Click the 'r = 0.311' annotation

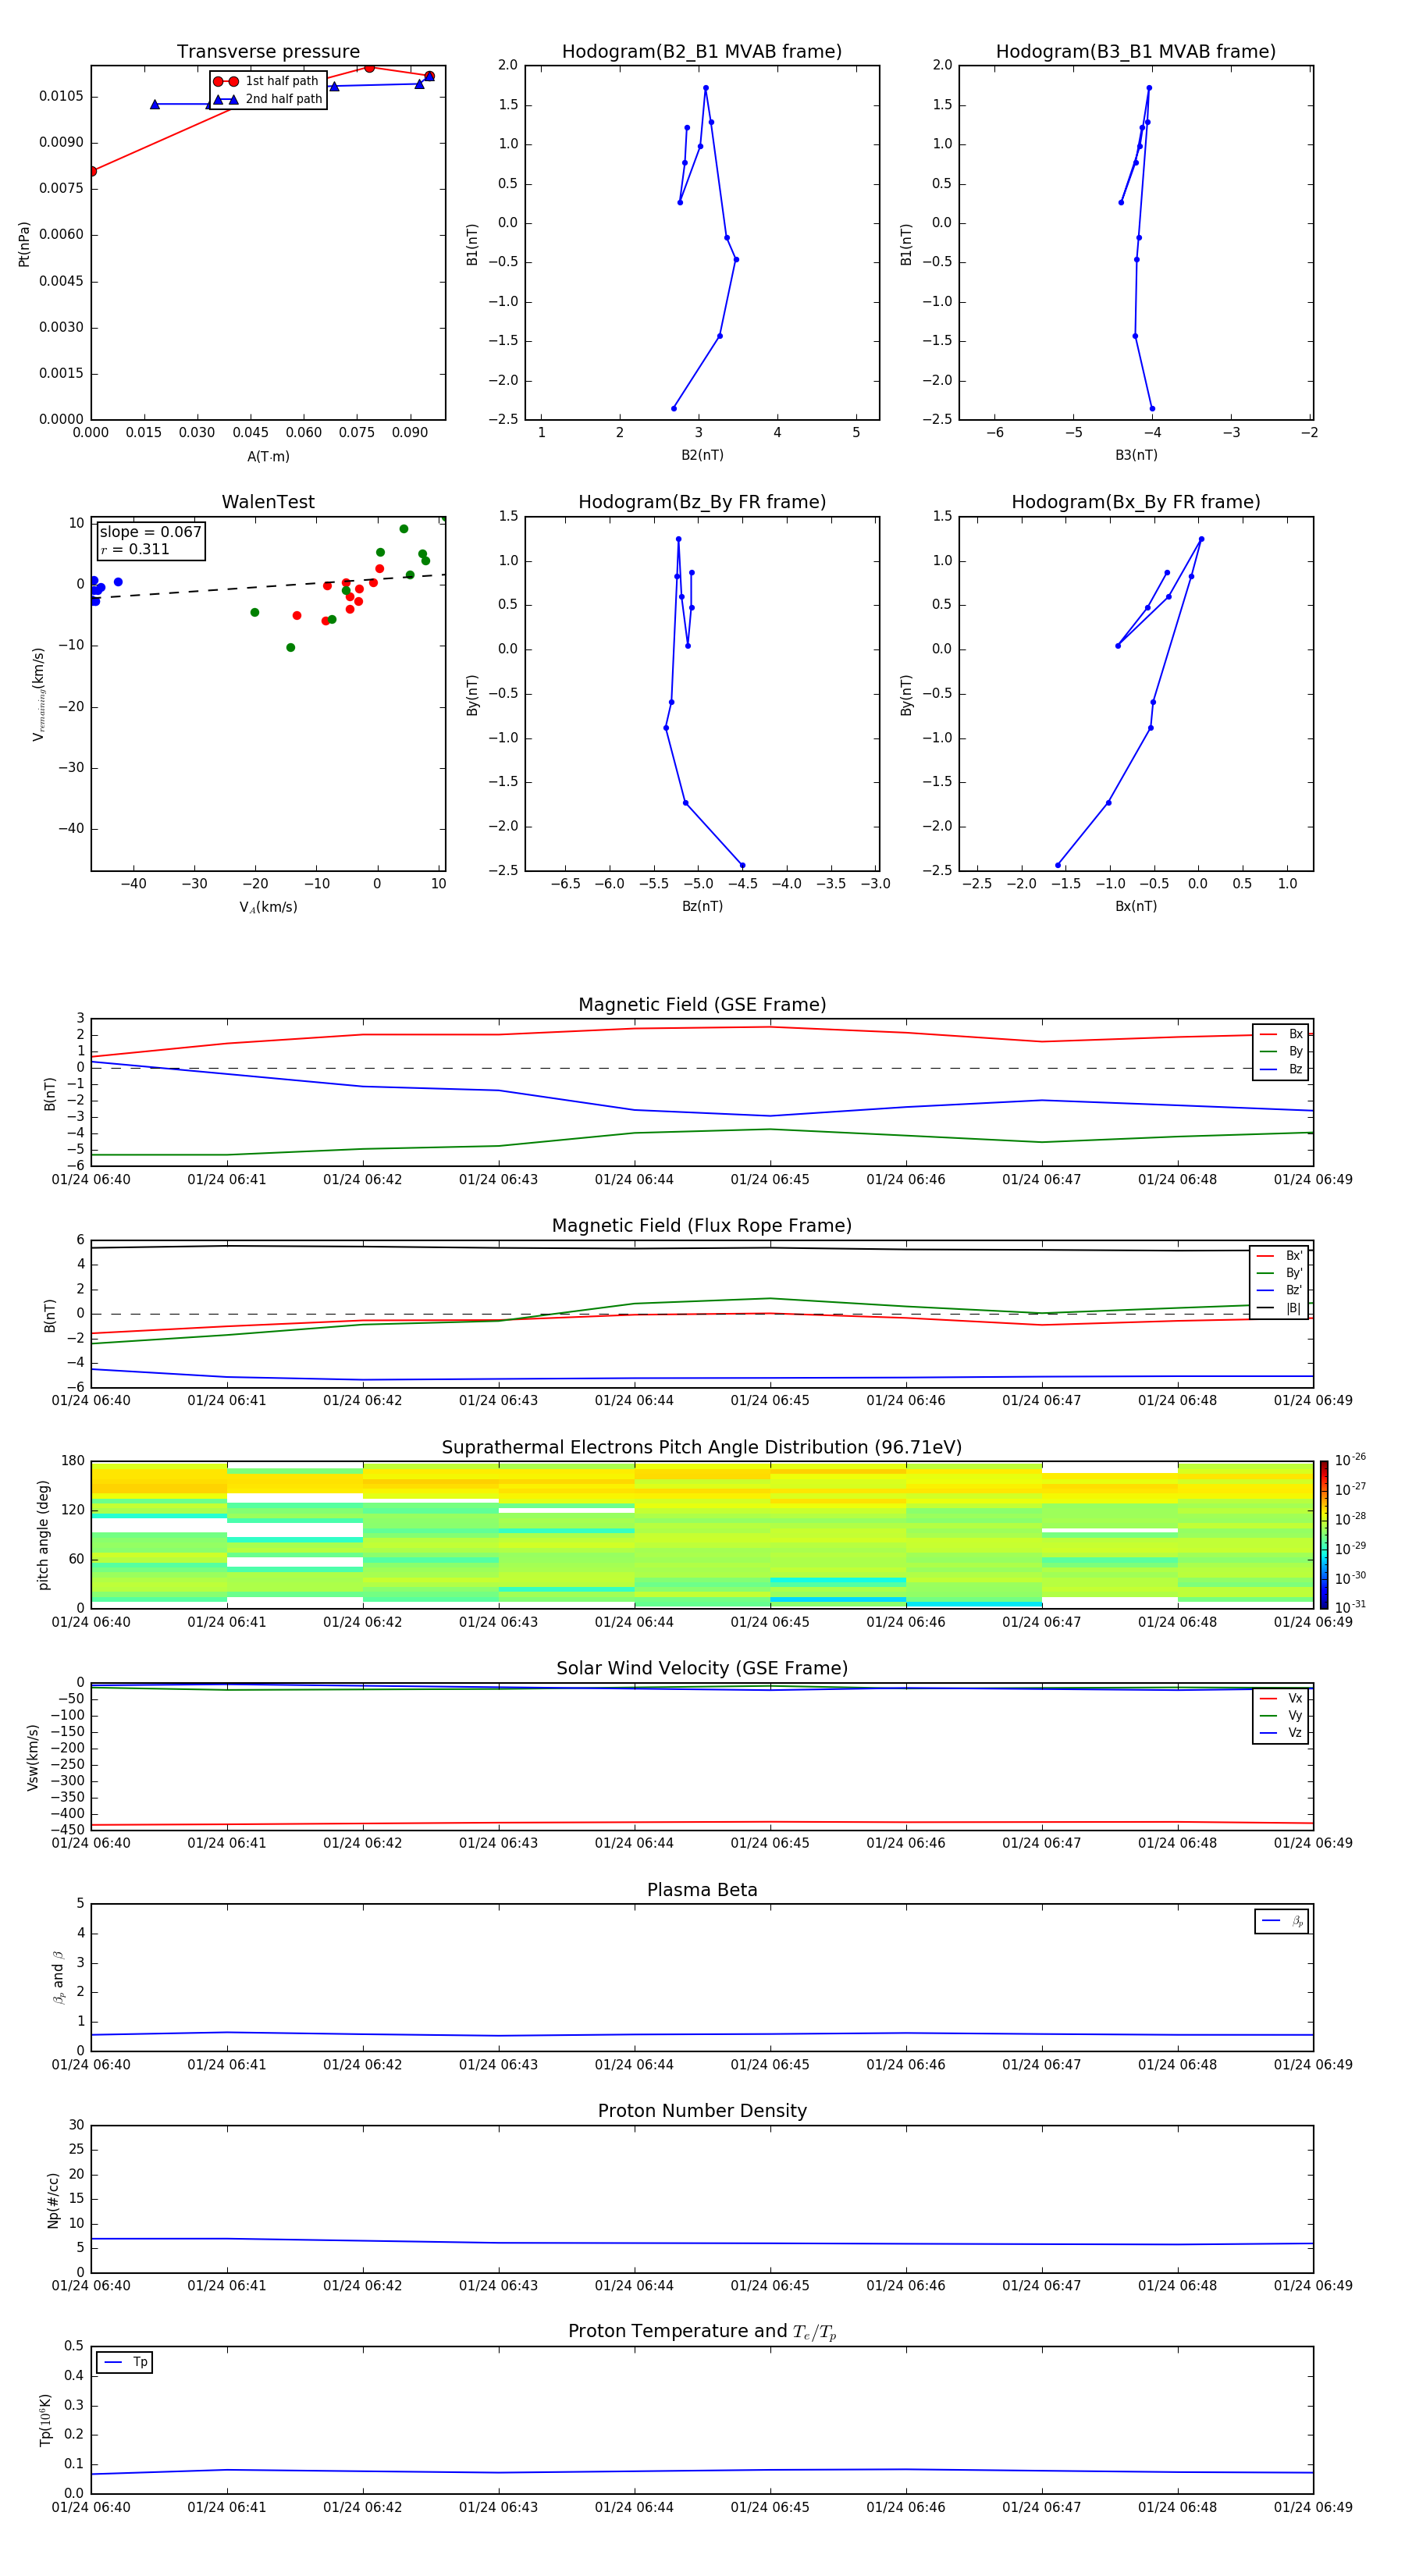point(135,549)
